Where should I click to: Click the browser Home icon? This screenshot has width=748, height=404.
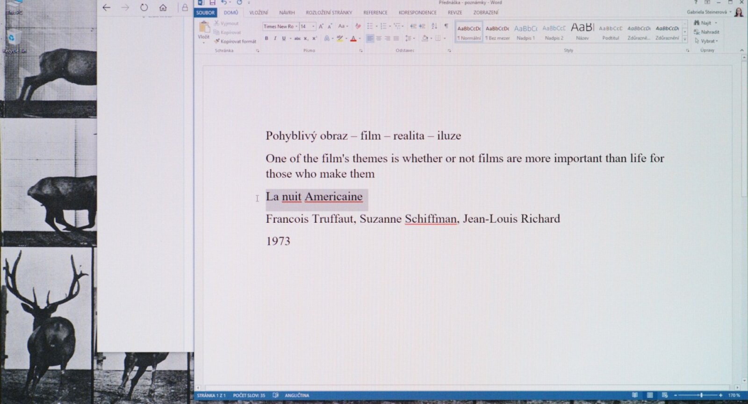[x=163, y=7]
